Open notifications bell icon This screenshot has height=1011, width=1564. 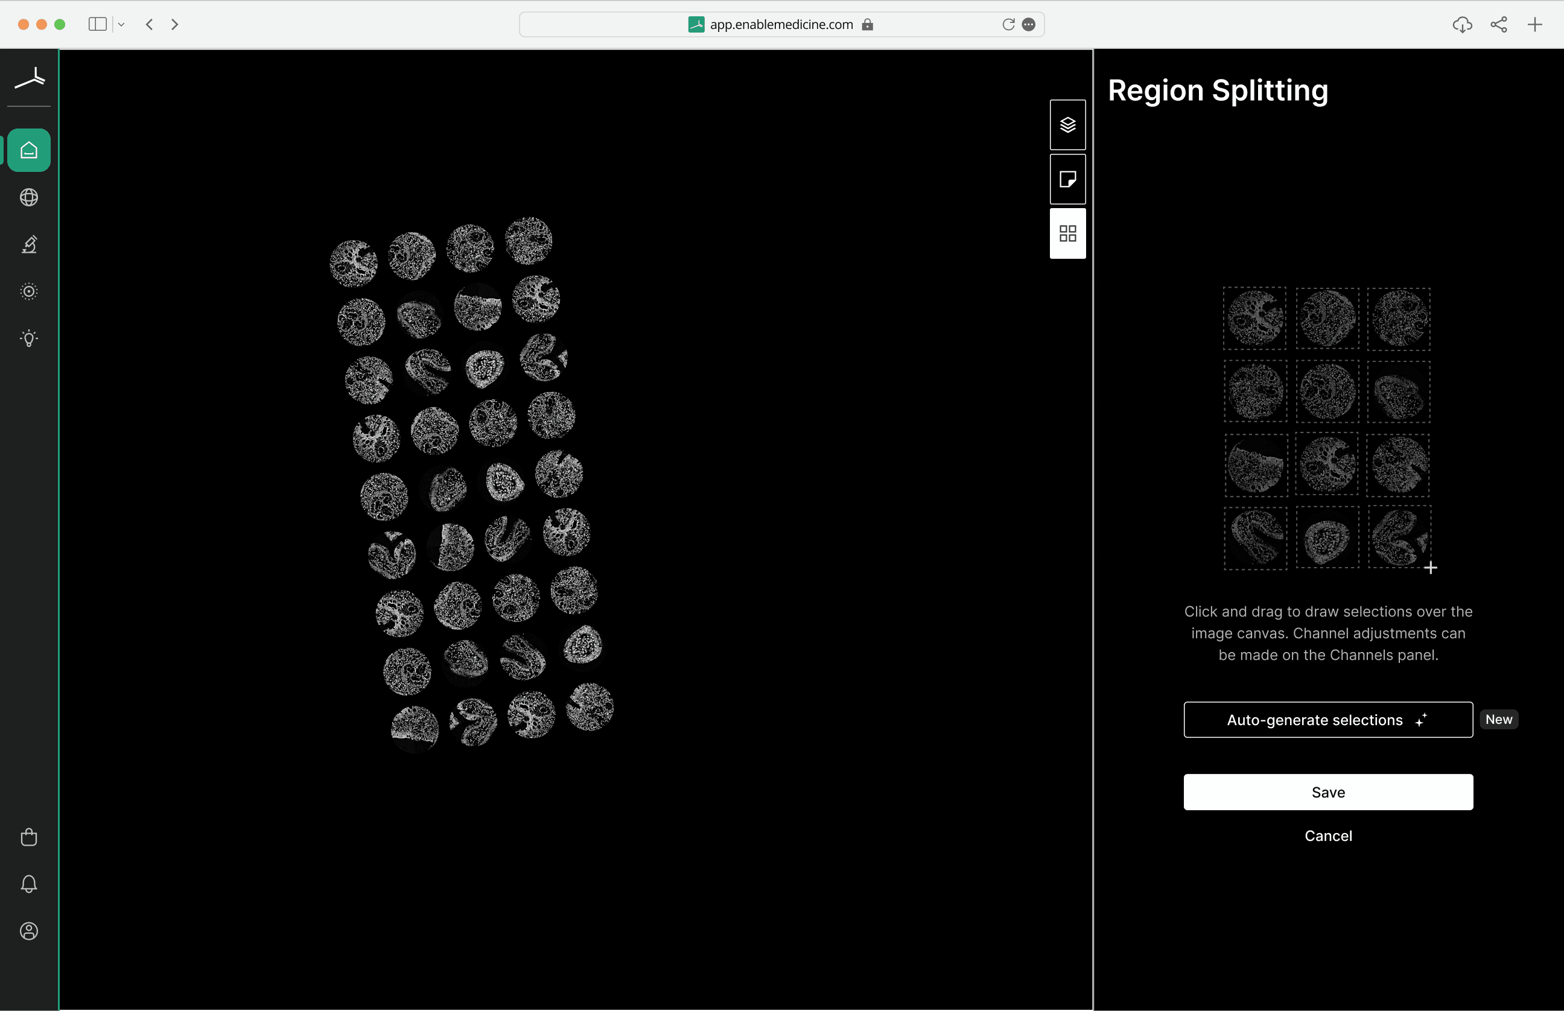tap(29, 884)
